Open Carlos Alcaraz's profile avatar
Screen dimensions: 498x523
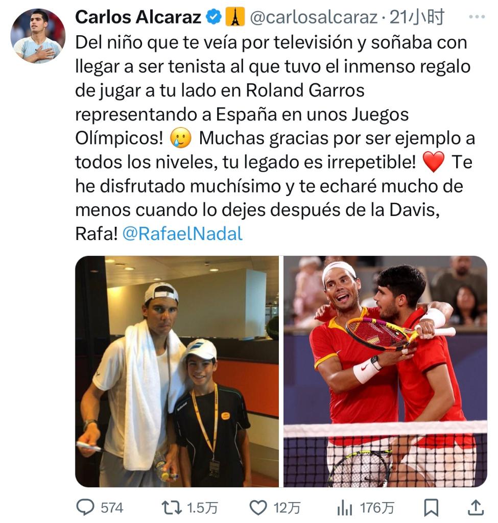38,36
